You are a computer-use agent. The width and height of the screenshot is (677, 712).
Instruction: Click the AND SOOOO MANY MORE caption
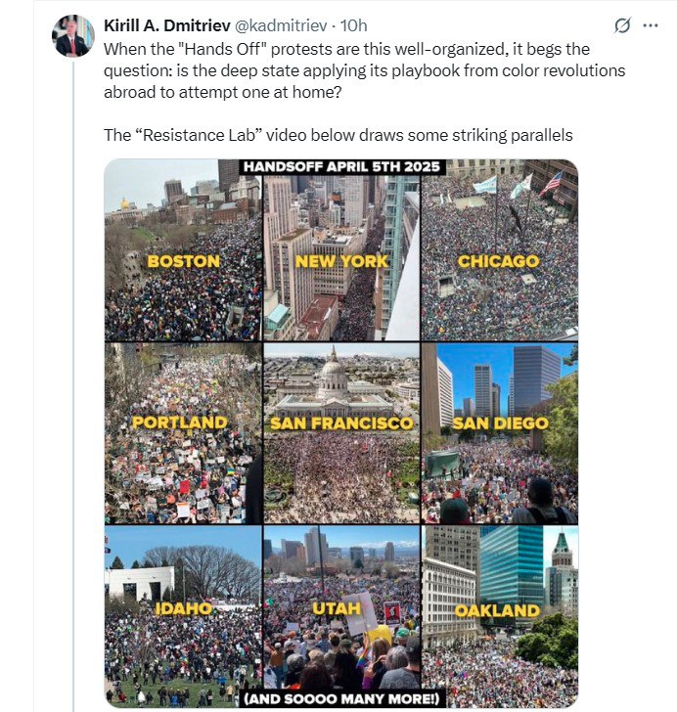point(341,698)
